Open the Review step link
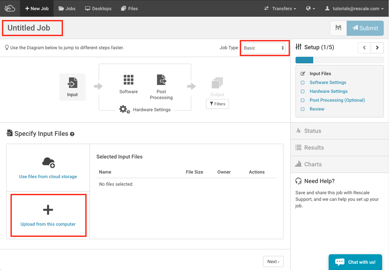 (317, 109)
